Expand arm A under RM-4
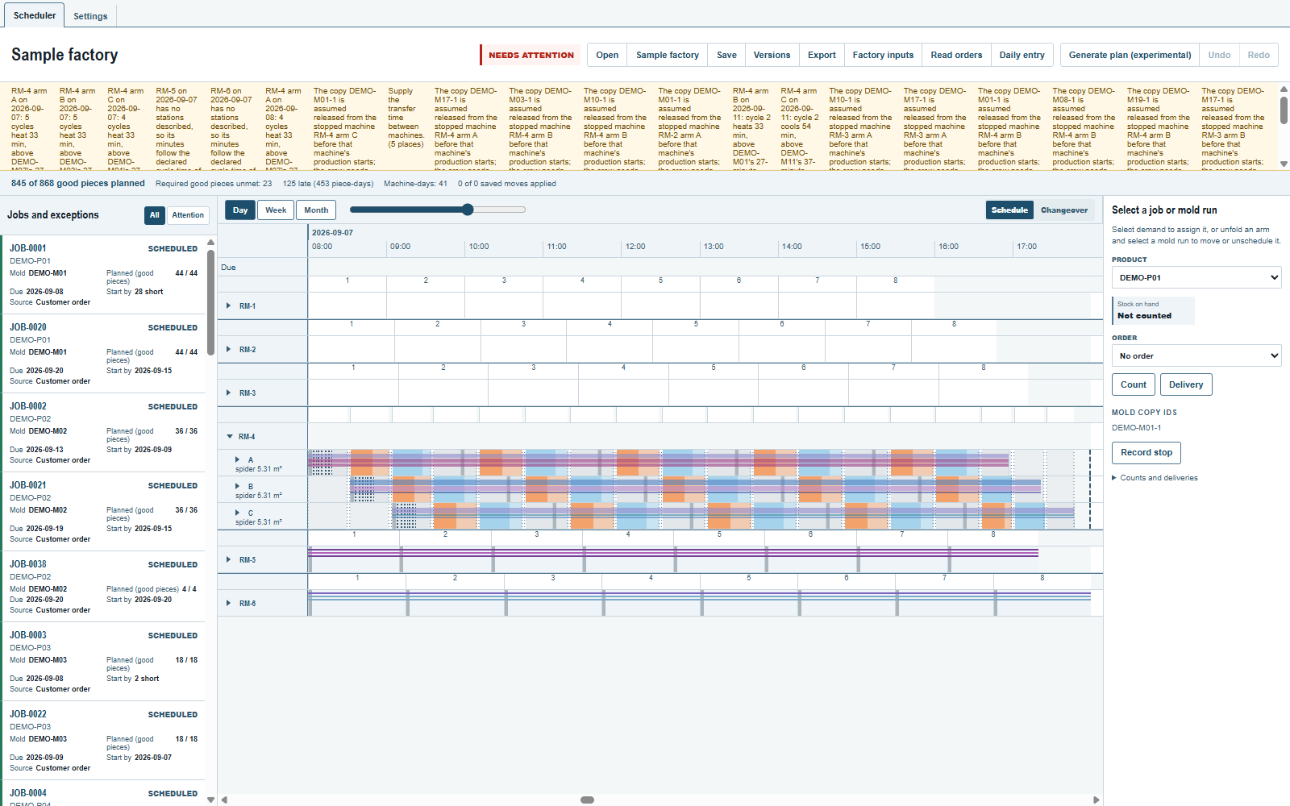 237,460
